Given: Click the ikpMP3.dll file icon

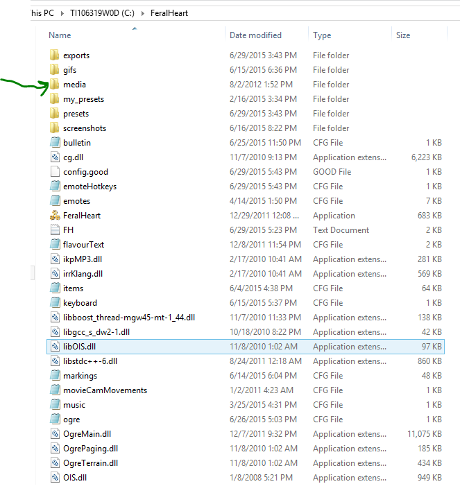Looking at the screenshot, I should (55, 259).
